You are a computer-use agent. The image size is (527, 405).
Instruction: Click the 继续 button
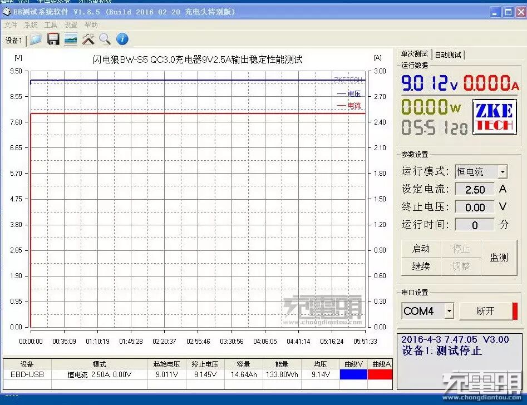coord(421,266)
